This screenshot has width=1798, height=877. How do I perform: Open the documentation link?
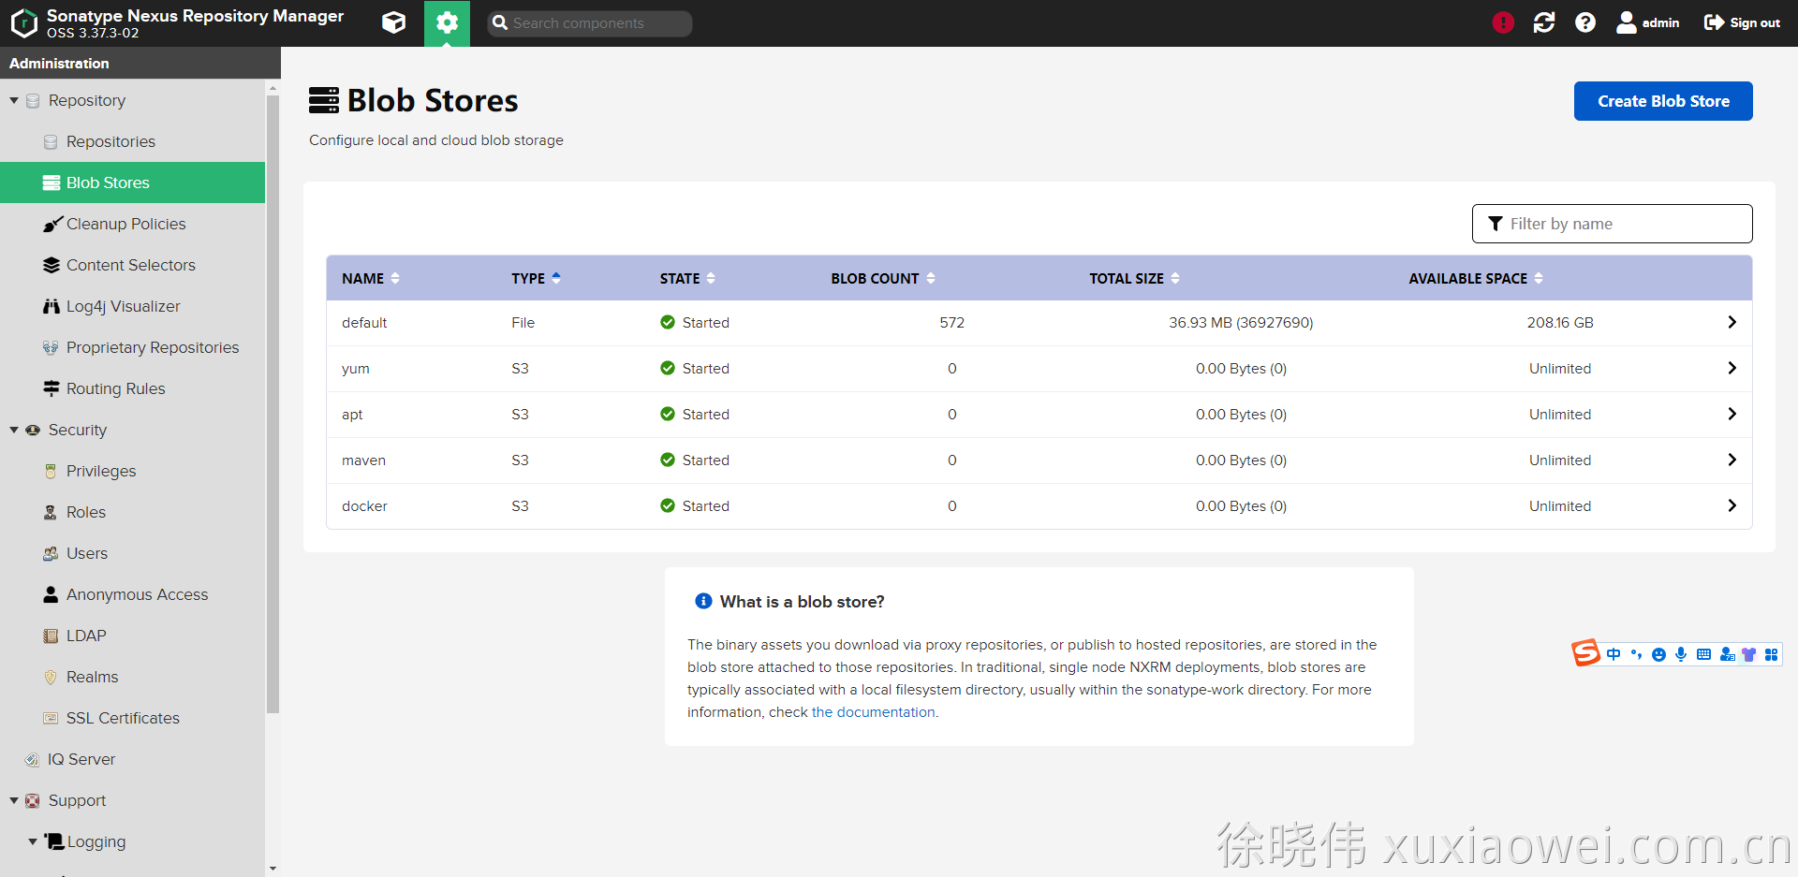(873, 712)
